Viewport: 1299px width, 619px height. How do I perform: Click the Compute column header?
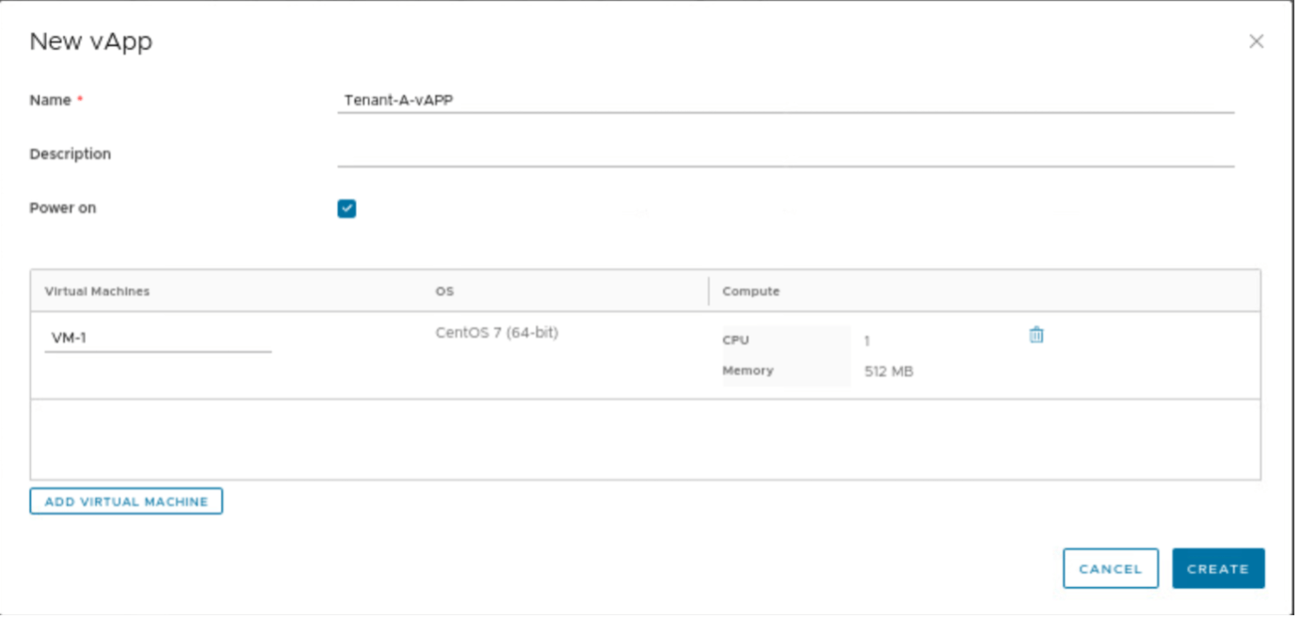point(750,291)
